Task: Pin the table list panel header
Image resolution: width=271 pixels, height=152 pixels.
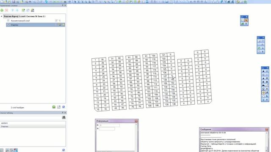Action: 63,113
